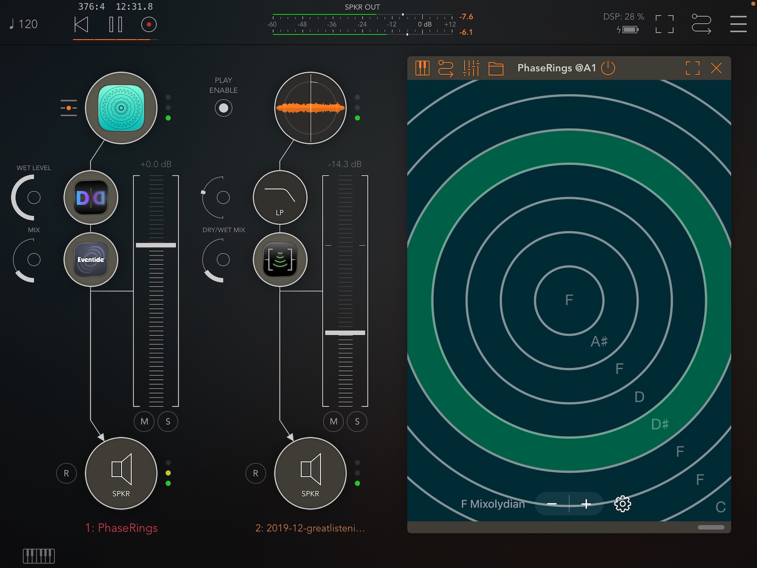Start recording
The image size is (757, 568).
click(x=149, y=24)
